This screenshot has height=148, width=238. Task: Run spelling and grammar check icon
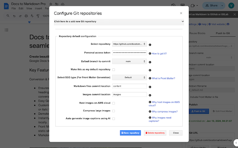[32, 16]
